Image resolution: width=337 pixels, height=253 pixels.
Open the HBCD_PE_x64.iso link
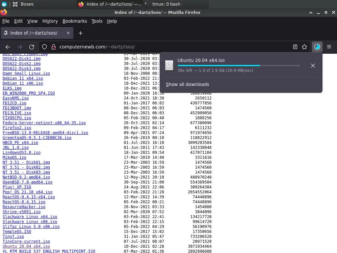20,143
